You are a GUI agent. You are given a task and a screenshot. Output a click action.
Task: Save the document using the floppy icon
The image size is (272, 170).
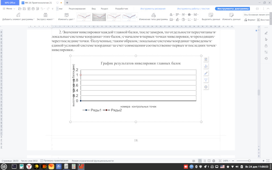[24, 9]
